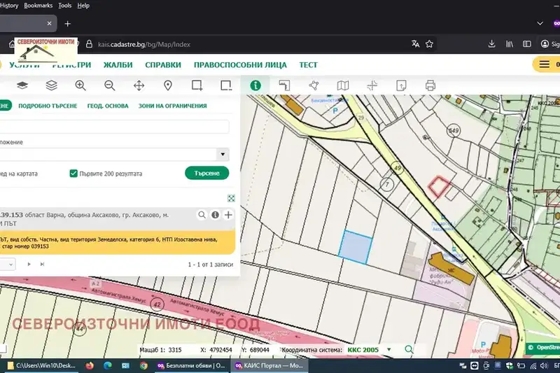Switch to ПОДРОБНО ТЪРСЕНЕ tab
560x373 pixels.
tap(48, 106)
